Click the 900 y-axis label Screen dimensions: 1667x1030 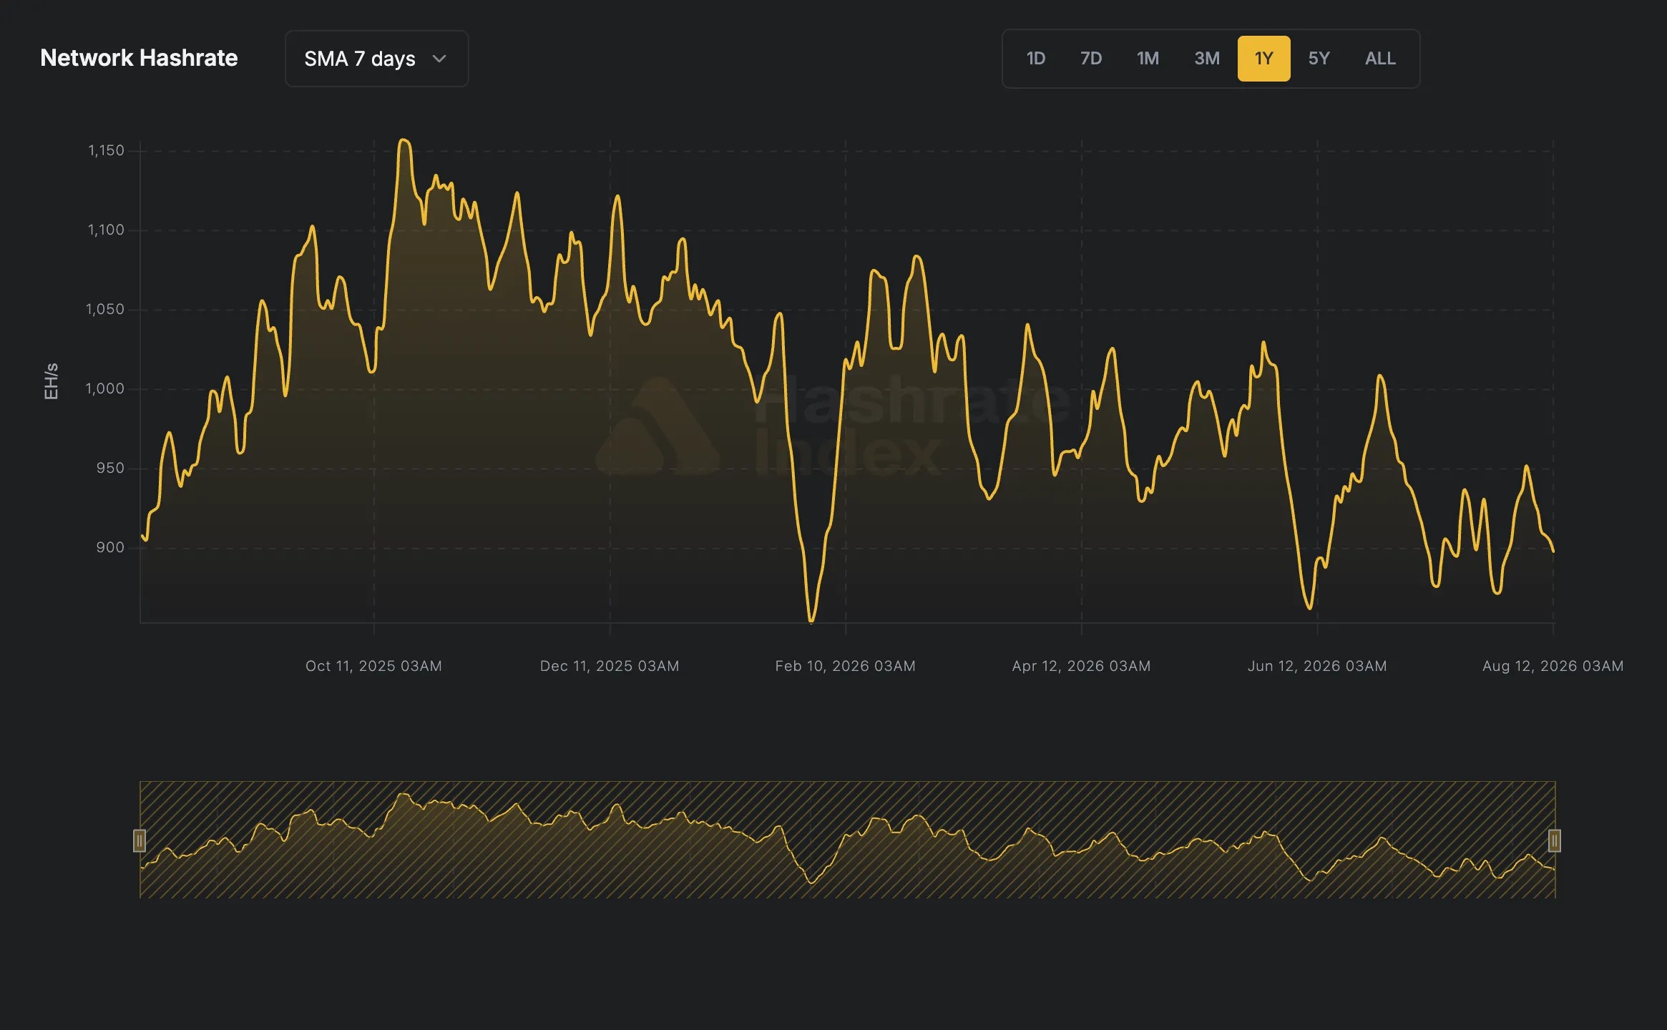click(x=110, y=547)
